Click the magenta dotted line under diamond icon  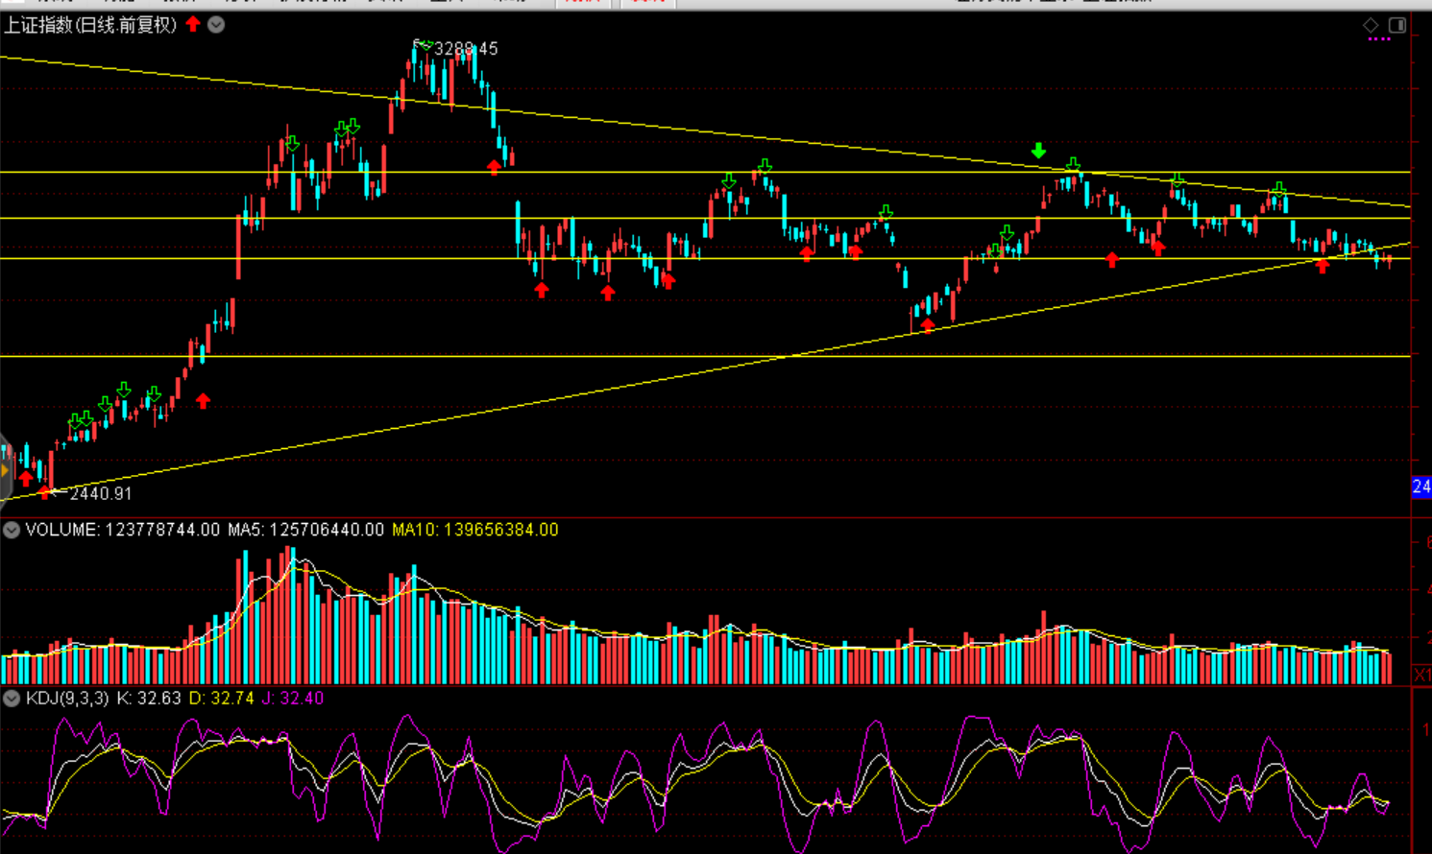tap(1379, 39)
